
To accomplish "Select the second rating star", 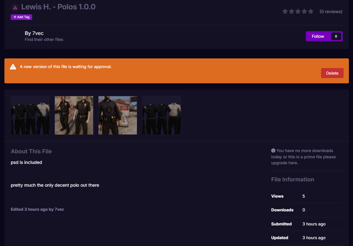I will (291, 12).
